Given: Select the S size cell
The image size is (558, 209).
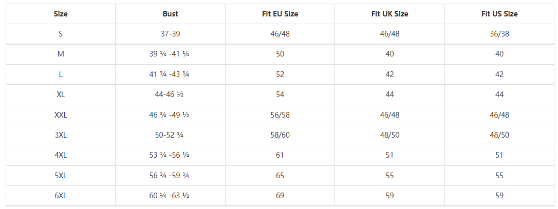Looking at the screenshot, I should (x=61, y=34).
